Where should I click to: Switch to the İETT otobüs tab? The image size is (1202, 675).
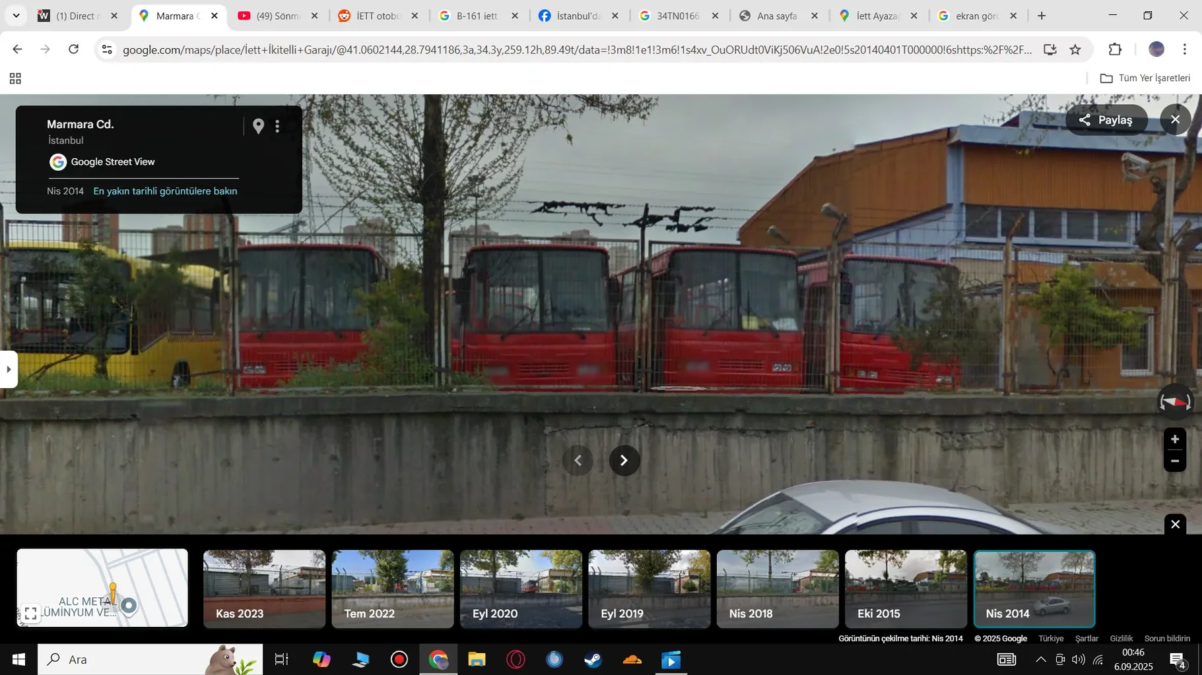pyautogui.click(x=373, y=15)
